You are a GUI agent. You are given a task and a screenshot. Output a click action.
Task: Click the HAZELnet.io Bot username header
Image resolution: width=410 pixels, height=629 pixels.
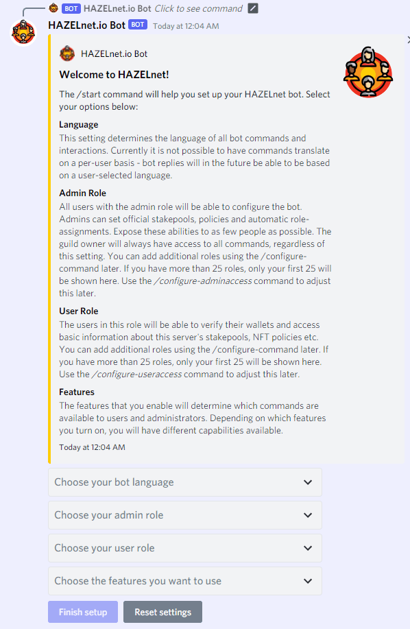(x=86, y=25)
